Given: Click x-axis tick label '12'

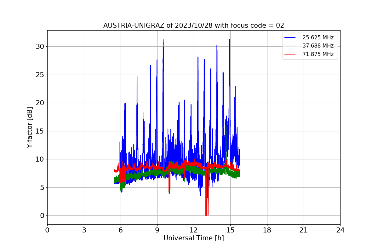Looking at the screenshot, I should coord(194,230).
